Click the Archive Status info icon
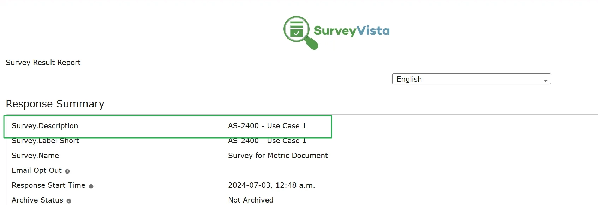598x205 pixels. [x=69, y=201]
